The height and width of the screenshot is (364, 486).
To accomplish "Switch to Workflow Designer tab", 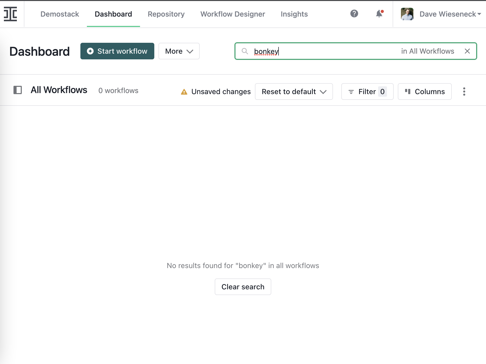I will pos(233,14).
